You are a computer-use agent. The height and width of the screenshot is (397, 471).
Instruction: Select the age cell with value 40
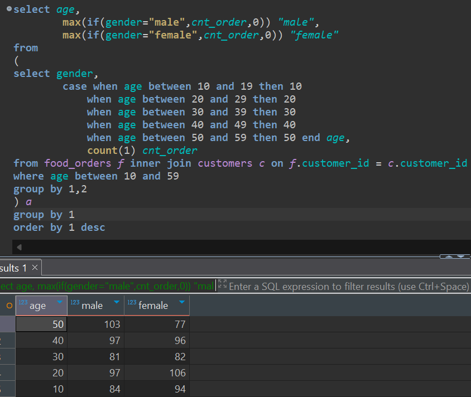[41, 340]
